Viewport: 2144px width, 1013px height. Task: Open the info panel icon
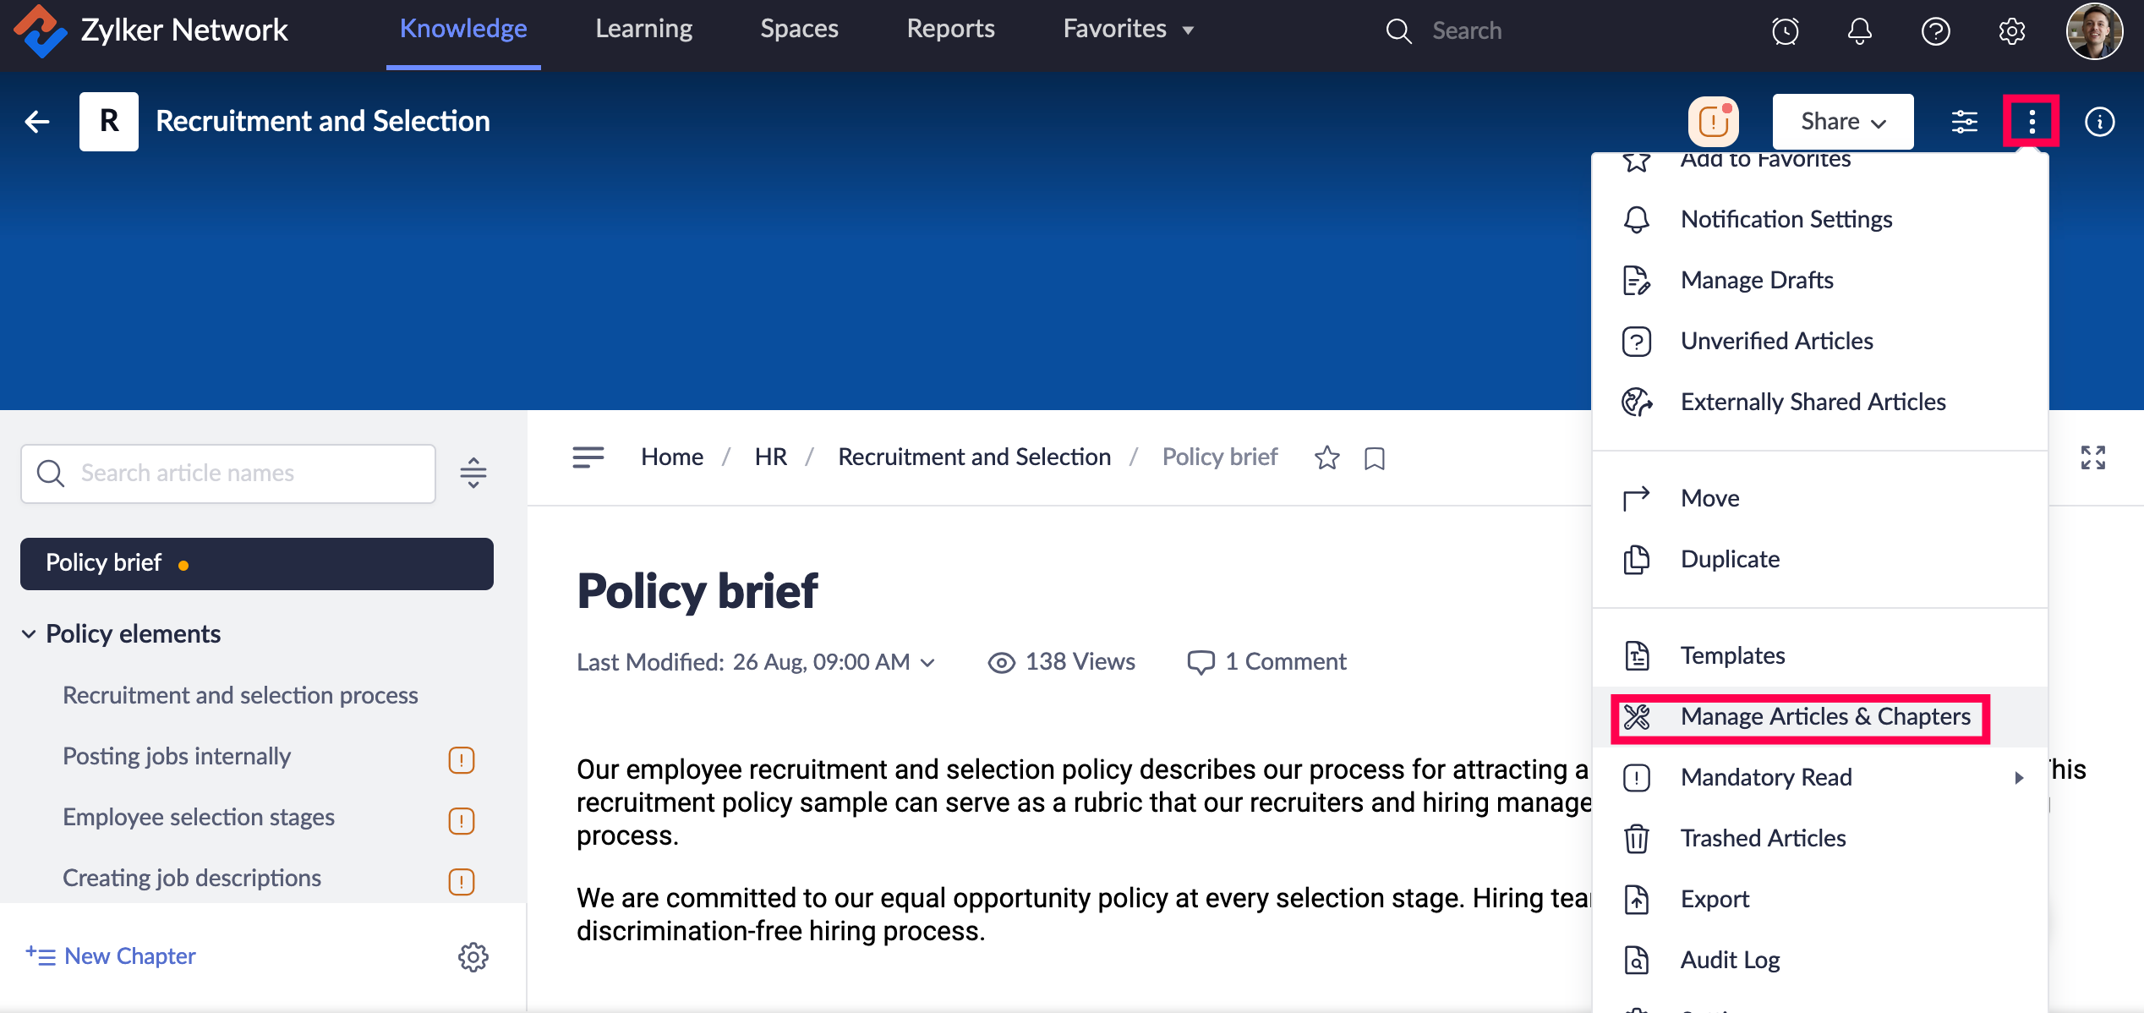pyautogui.click(x=2099, y=122)
